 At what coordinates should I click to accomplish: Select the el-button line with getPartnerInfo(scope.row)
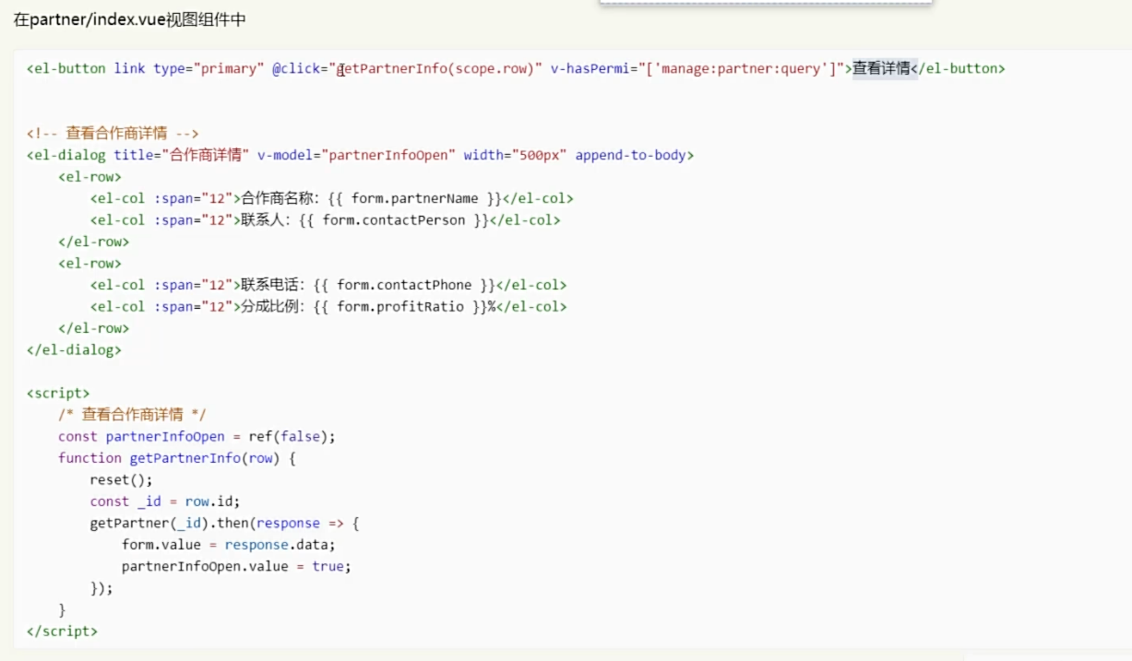click(516, 68)
